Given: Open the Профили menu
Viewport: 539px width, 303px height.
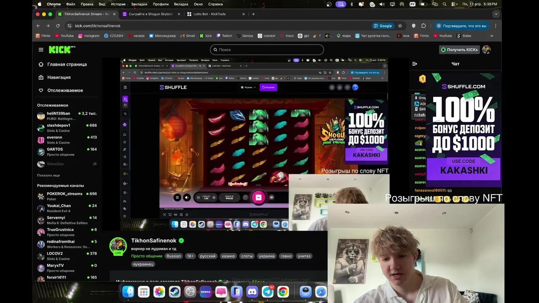Looking at the screenshot, I should tap(161, 4).
